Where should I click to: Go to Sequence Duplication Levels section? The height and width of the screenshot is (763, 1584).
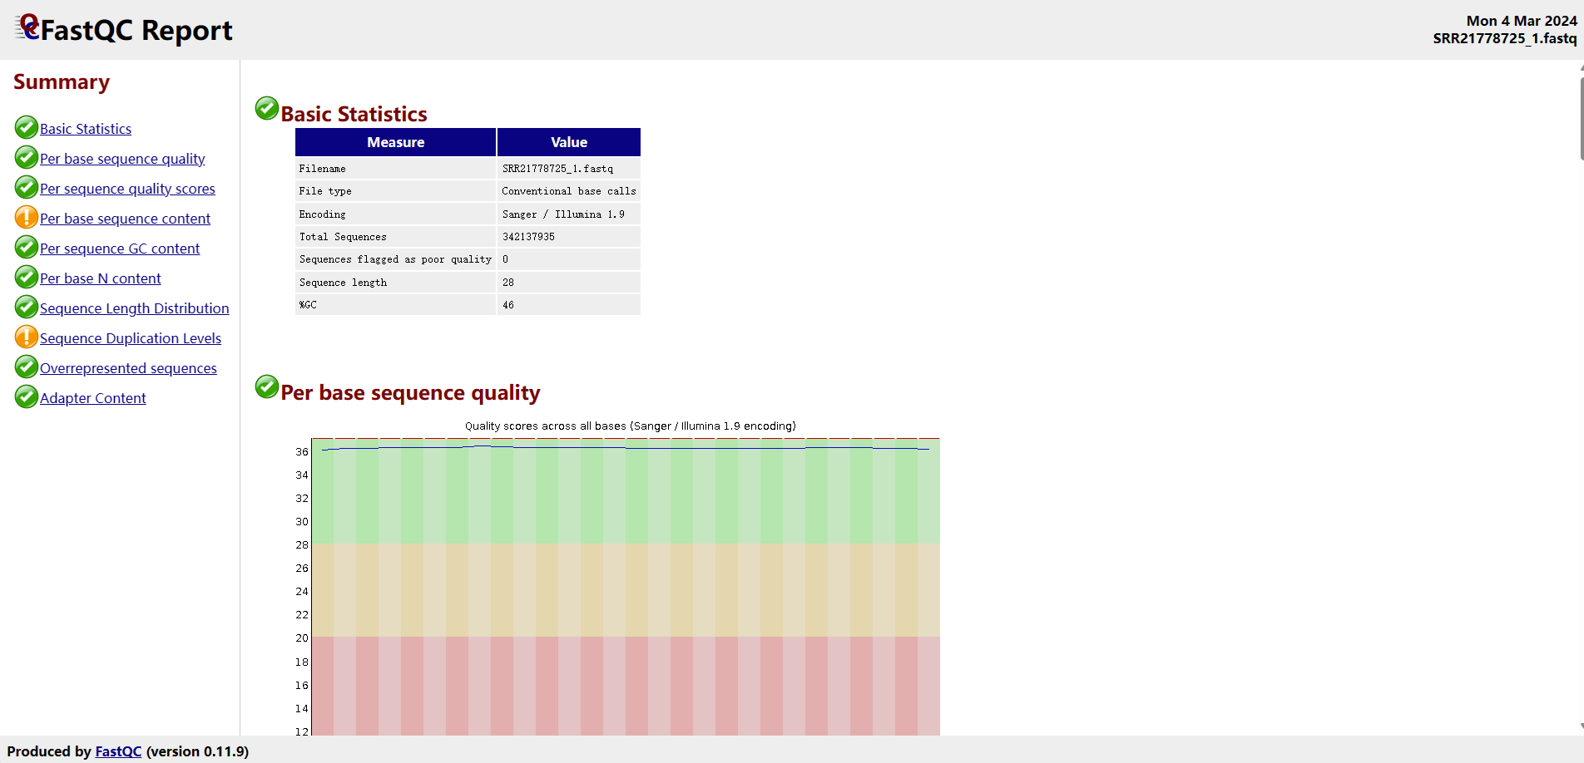coord(131,338)
